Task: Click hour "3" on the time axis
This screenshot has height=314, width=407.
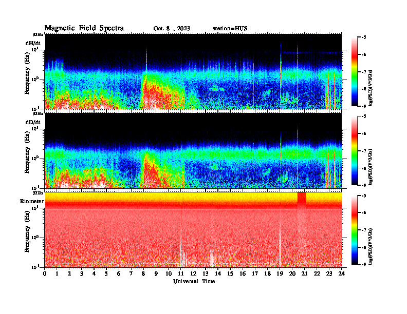Action: coord(82,273)
